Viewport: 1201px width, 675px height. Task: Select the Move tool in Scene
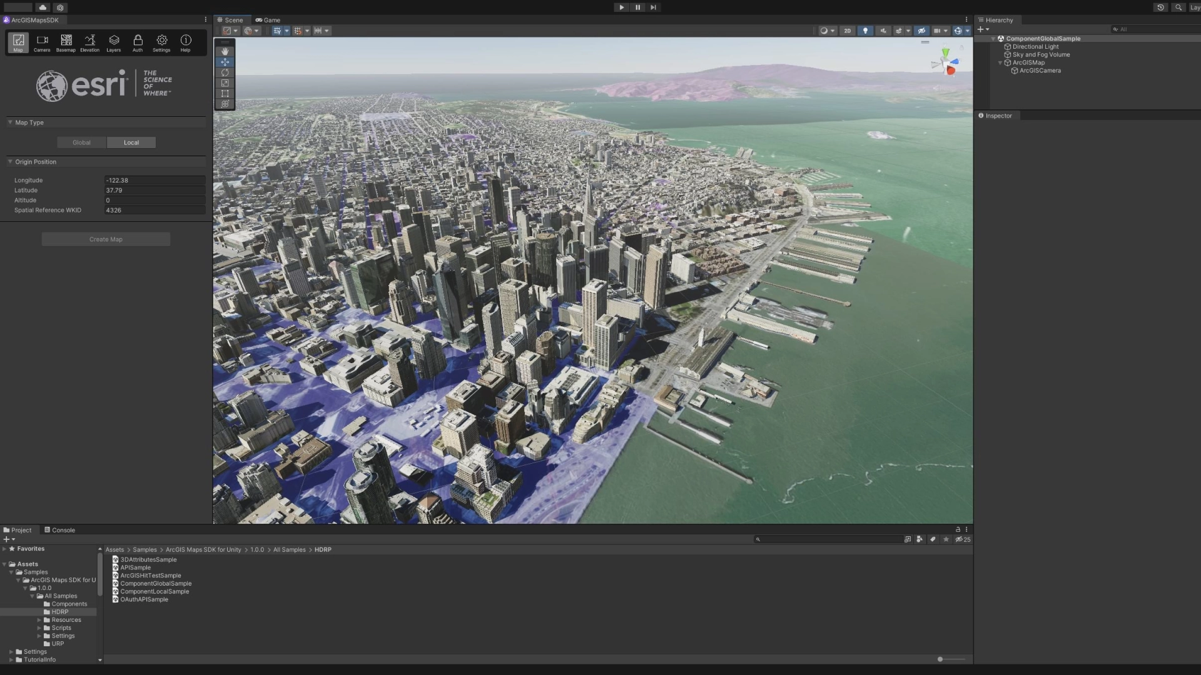coord(225,62)
